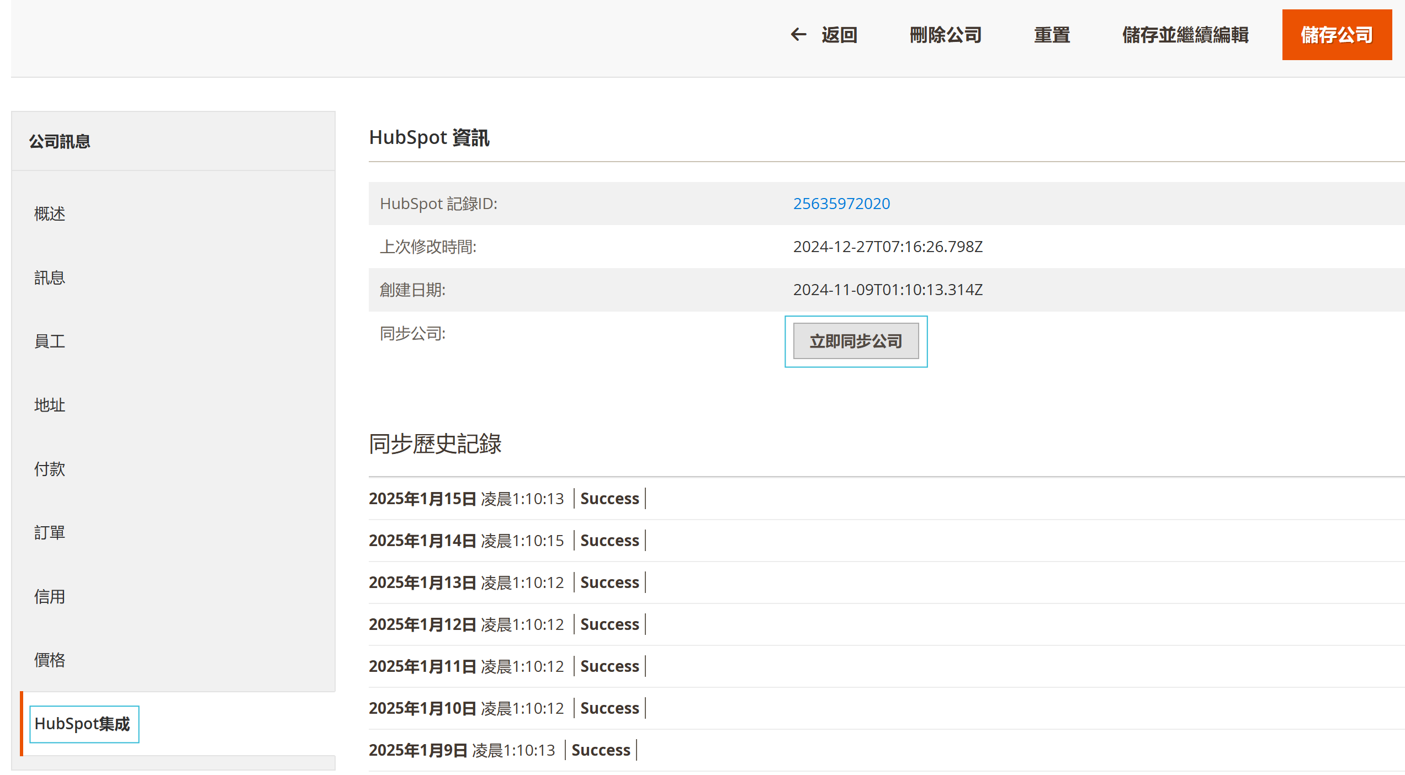Click Success status of 1月13日 sync
Screen dimensions: 1405x775
click(x=609, y=582)
